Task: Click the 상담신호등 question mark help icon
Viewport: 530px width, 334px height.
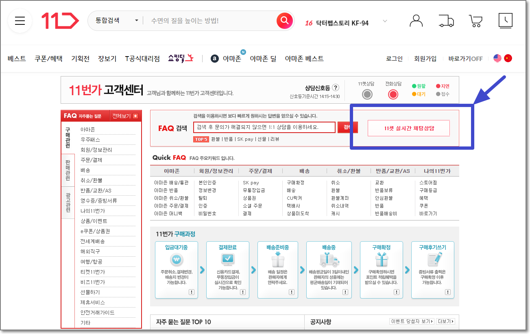Action: click(x=336, y=87)
